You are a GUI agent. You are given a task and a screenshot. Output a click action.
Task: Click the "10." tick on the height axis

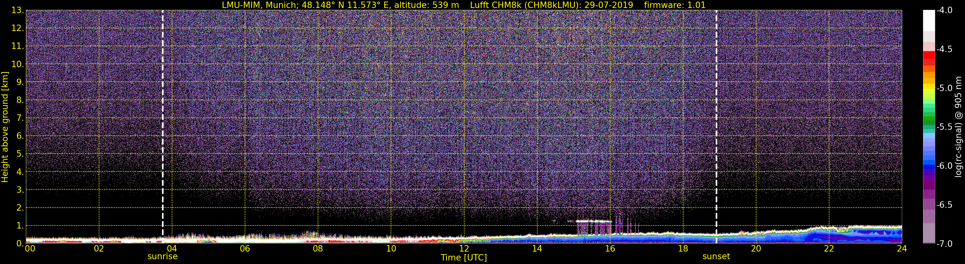click(18, 64)
